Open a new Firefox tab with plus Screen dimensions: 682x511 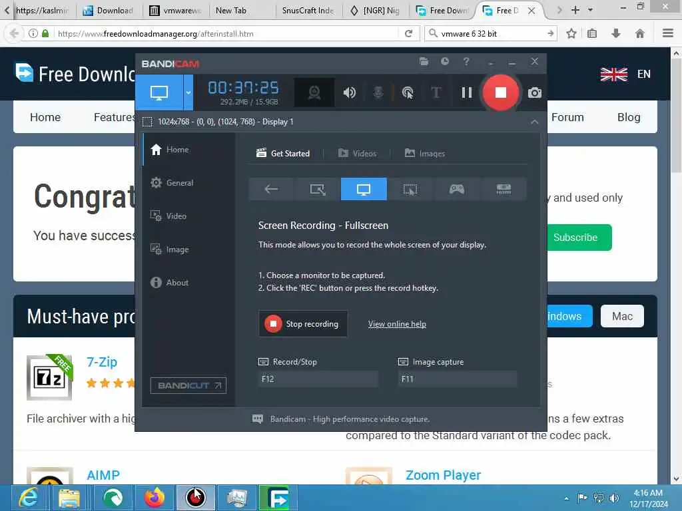tap(575, 10)
